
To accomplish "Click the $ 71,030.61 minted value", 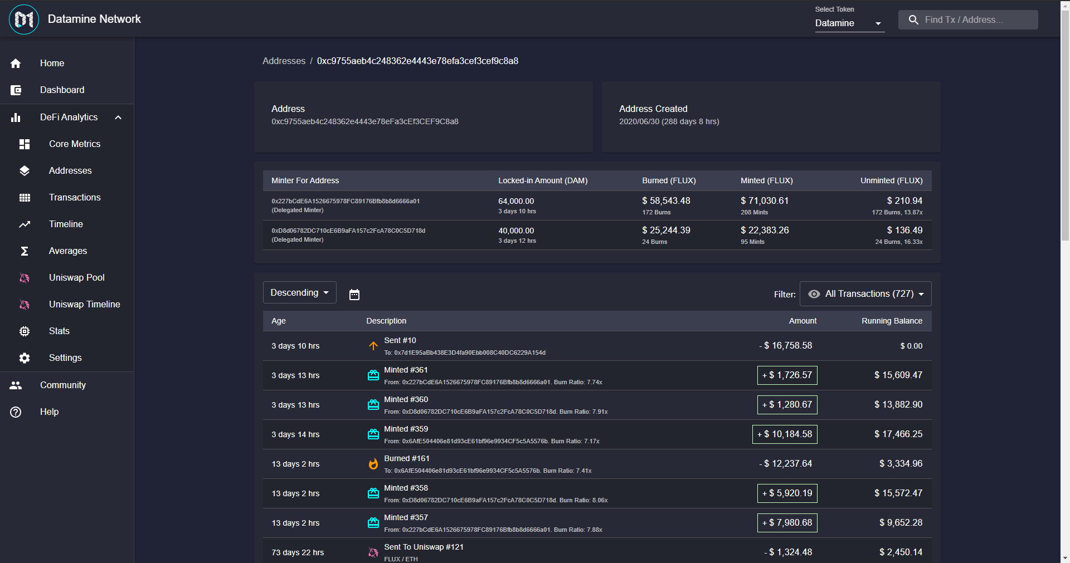I will pyautogui.click(x=765, y=201).
